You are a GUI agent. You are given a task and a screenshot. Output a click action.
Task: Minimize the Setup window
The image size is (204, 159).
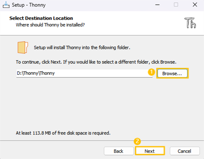158,5
